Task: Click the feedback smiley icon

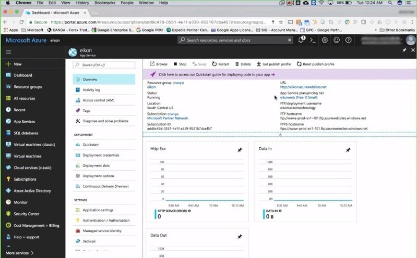Action: pyautogui.click(x=337, y=40)
